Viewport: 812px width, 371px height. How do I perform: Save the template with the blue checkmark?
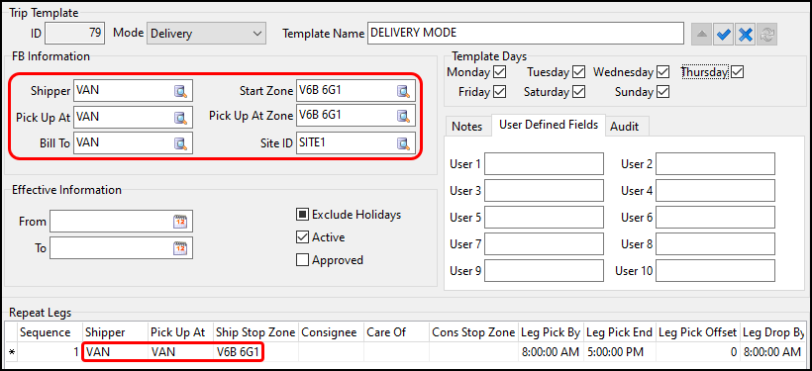[724, 35]
